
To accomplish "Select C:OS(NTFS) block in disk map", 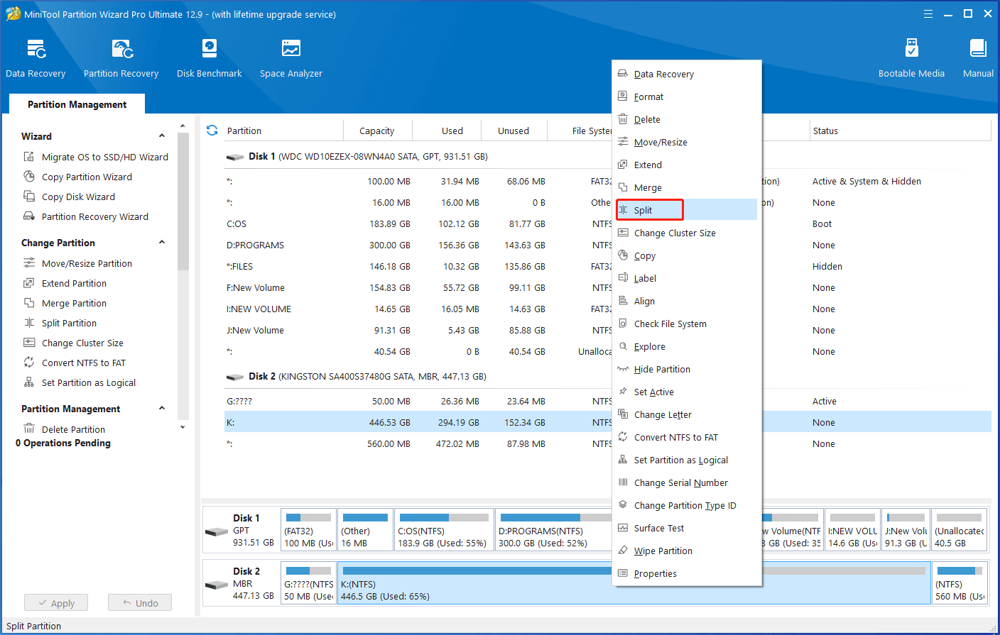I will click(x=443, y=529).
